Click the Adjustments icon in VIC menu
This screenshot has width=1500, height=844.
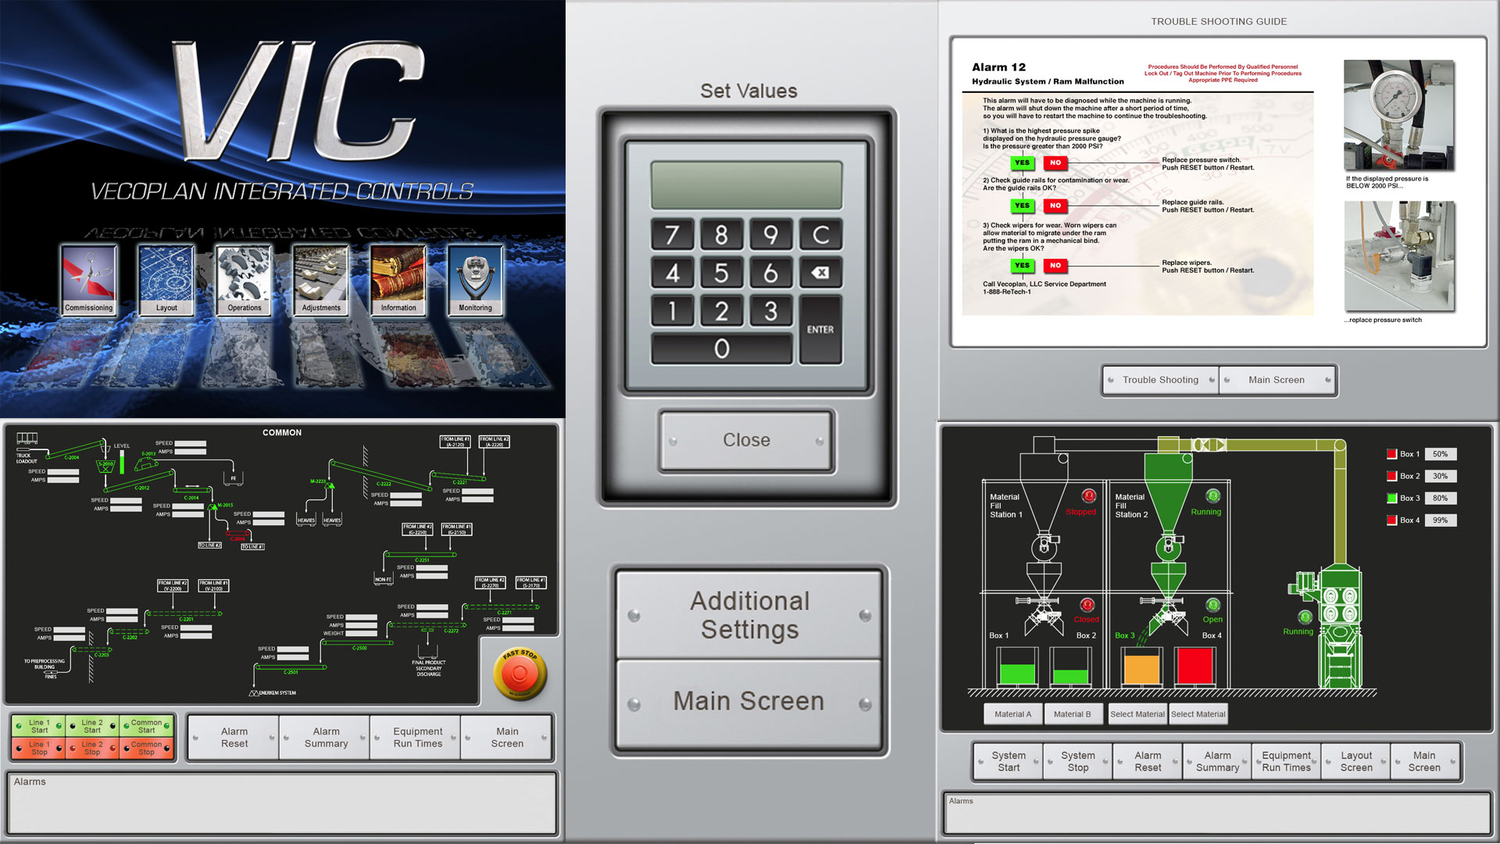click(x=321, y=278)
